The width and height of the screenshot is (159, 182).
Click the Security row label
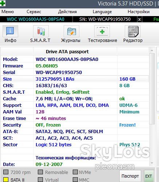(12, 125)
